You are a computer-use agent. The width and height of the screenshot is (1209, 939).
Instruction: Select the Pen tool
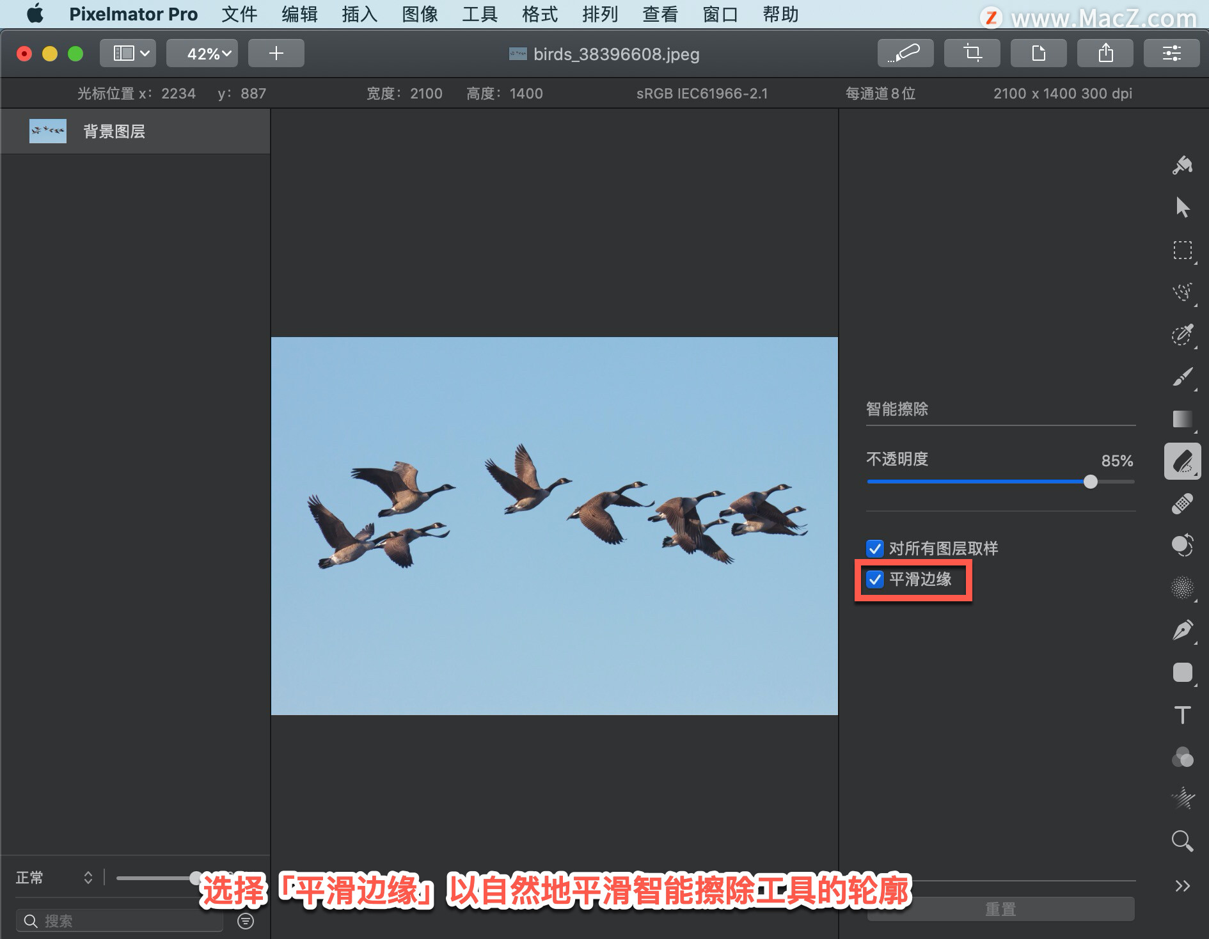point(1182,630)
